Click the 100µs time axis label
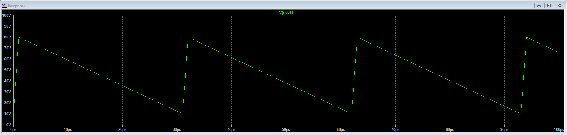The height and width of the screenshot is (135, 567). point(559,130)
